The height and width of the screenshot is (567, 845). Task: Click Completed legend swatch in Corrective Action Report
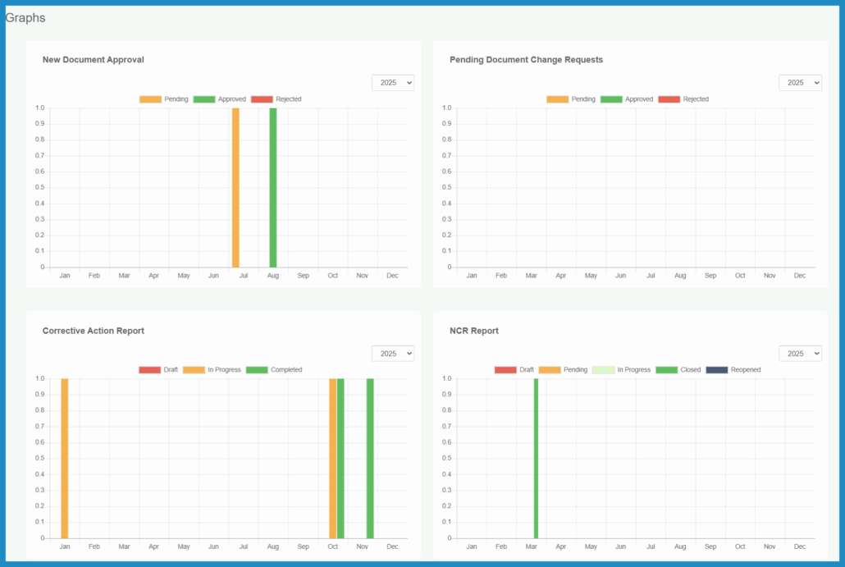257,370
